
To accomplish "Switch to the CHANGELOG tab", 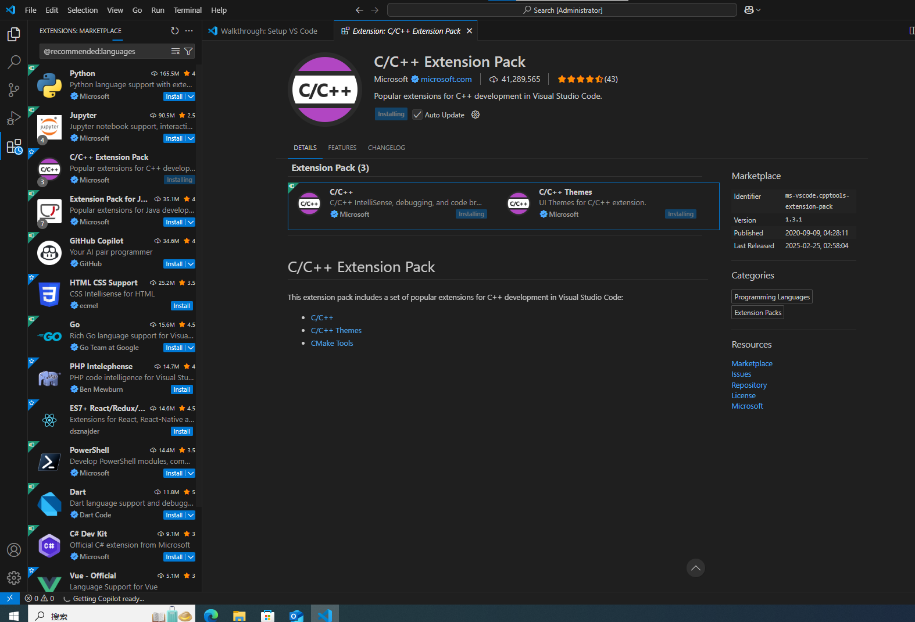I will [x=387, y=148].
